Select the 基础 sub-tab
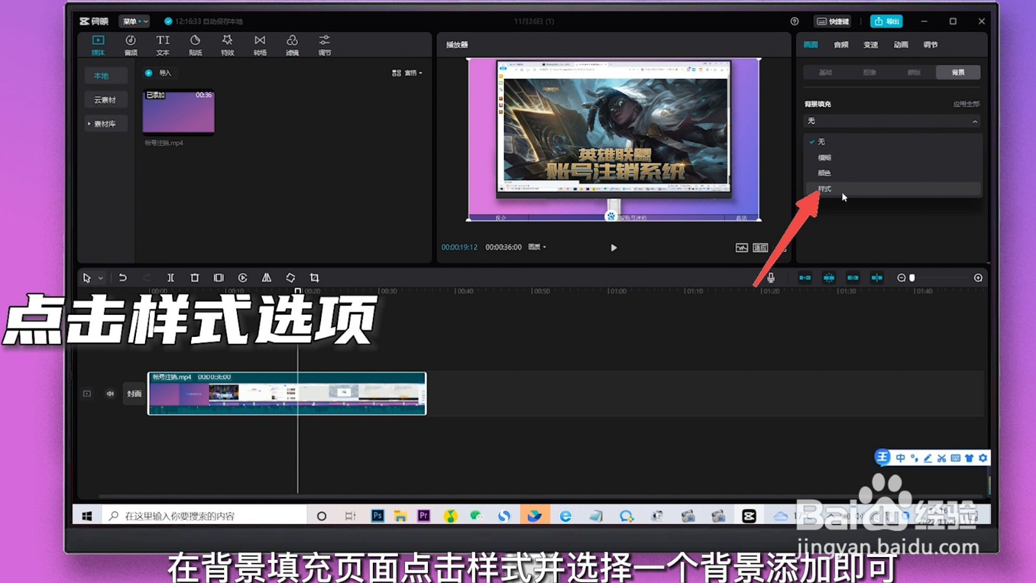Screen dimensions: 1036x583 click(826, 72)
